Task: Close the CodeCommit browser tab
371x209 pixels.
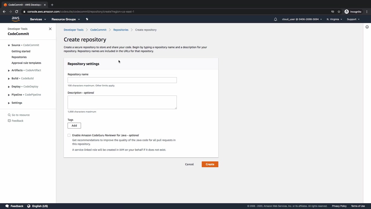Action: coord(45,5)
